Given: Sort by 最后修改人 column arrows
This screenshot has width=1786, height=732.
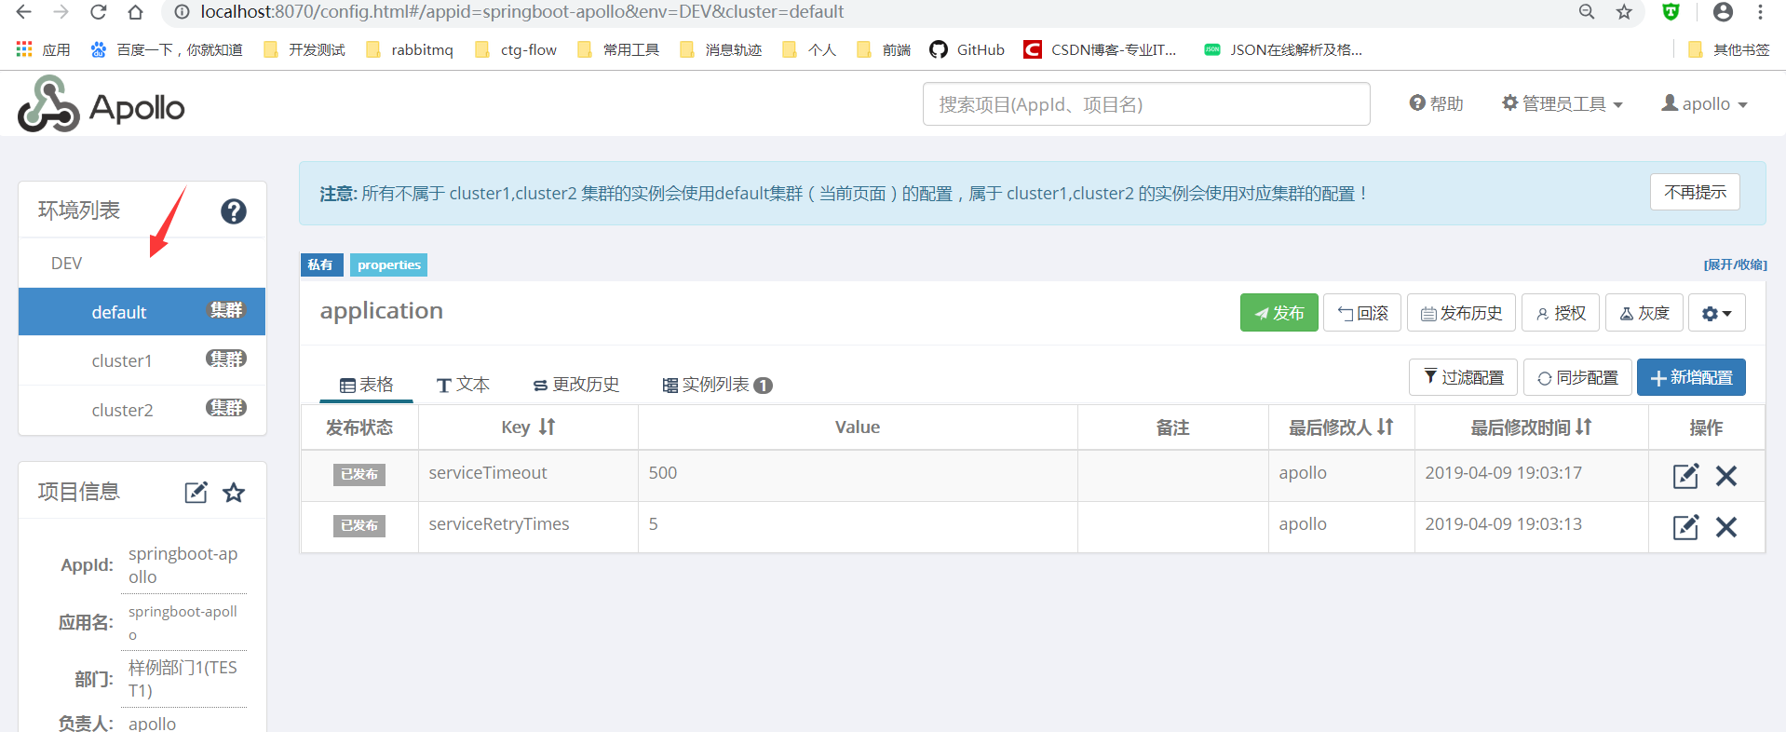Looking at the screenshot, I should tap(1386, 427).
